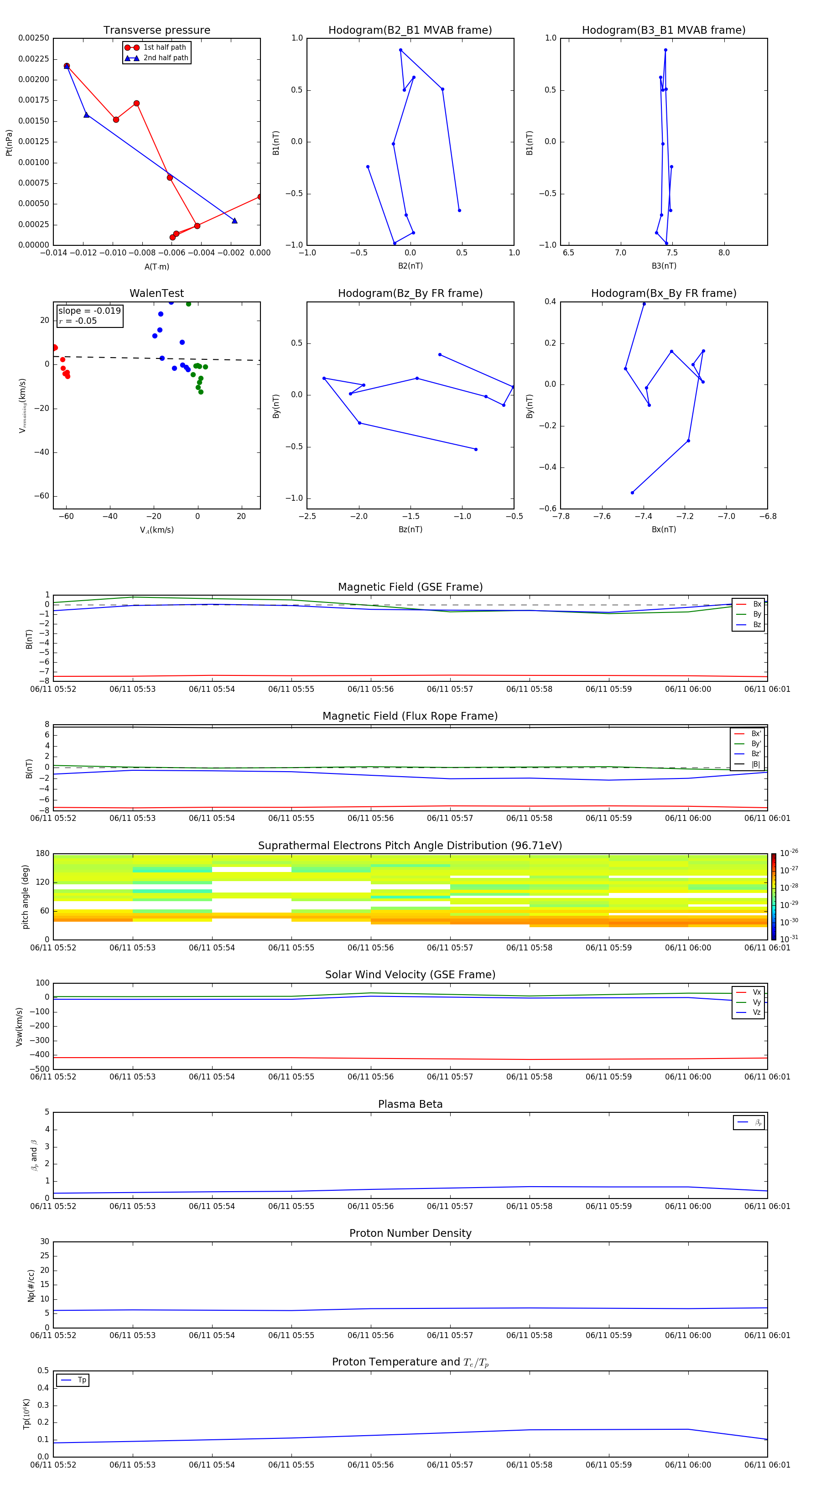Click the "WalenTest" plot title

coord(156,293)
